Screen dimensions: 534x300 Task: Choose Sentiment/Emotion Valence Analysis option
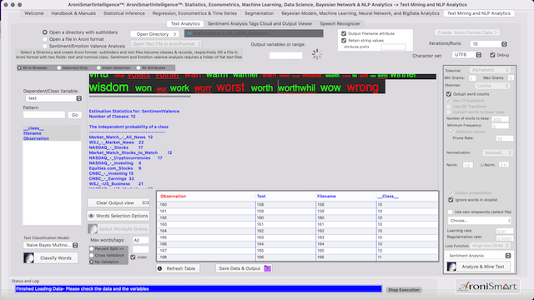[45, 46]
